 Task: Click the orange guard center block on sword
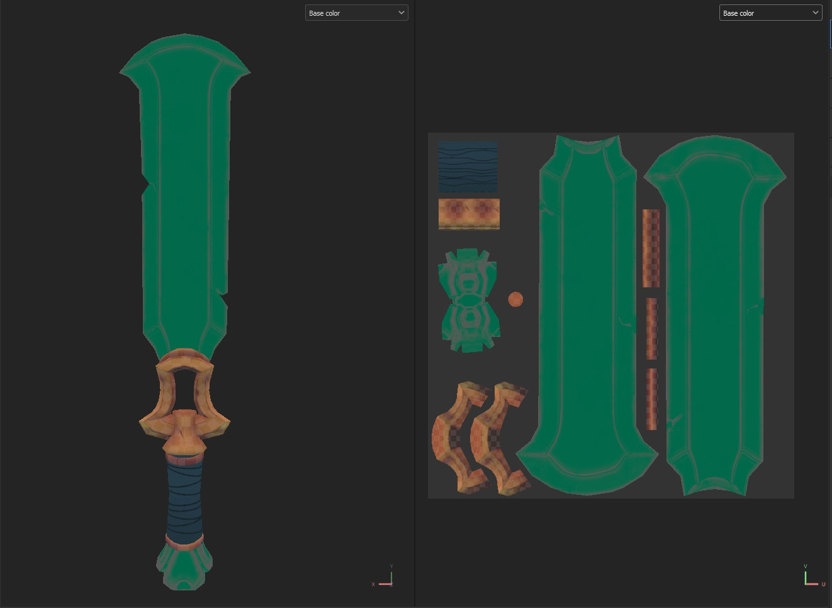pos(184,429)
